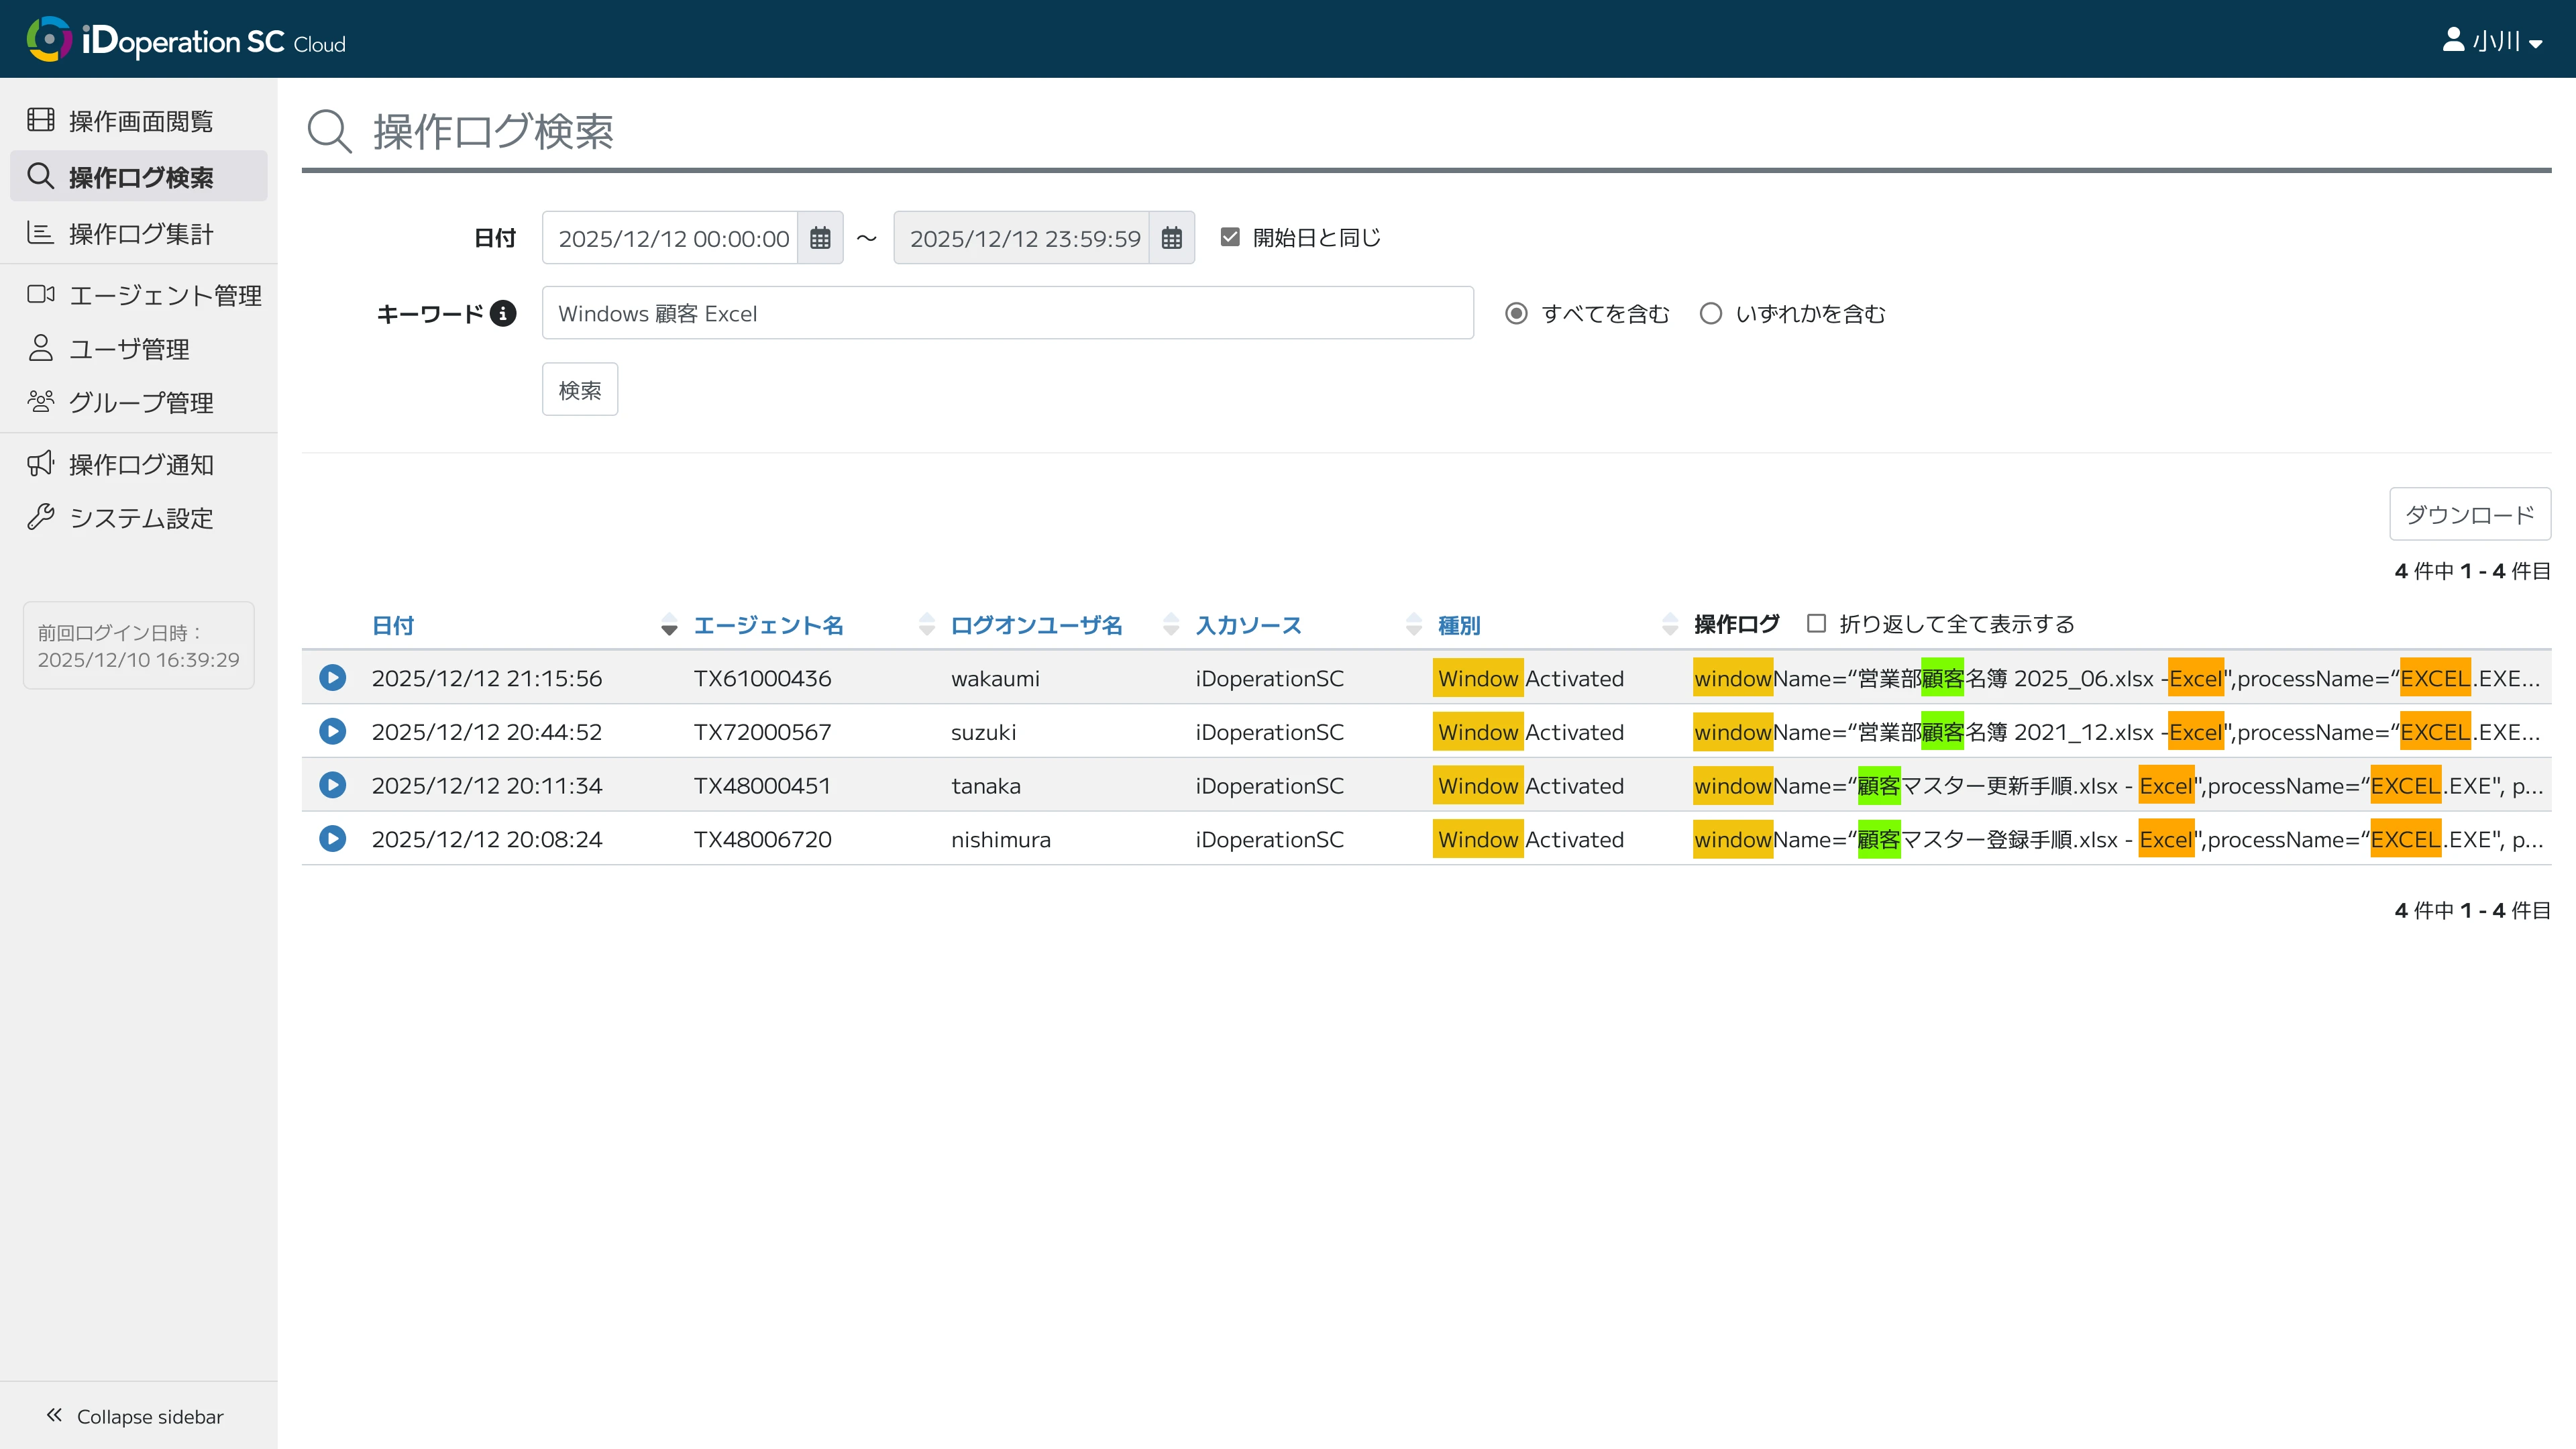Click the double-chevron Collapse sidebar icon
The height and width of the screenshot is (1449, 2576).
pyautogui.click(x=54, y=1415)
